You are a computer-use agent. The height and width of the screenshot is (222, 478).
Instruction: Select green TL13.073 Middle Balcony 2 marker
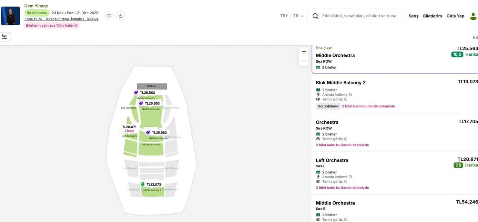pos(151,185)
